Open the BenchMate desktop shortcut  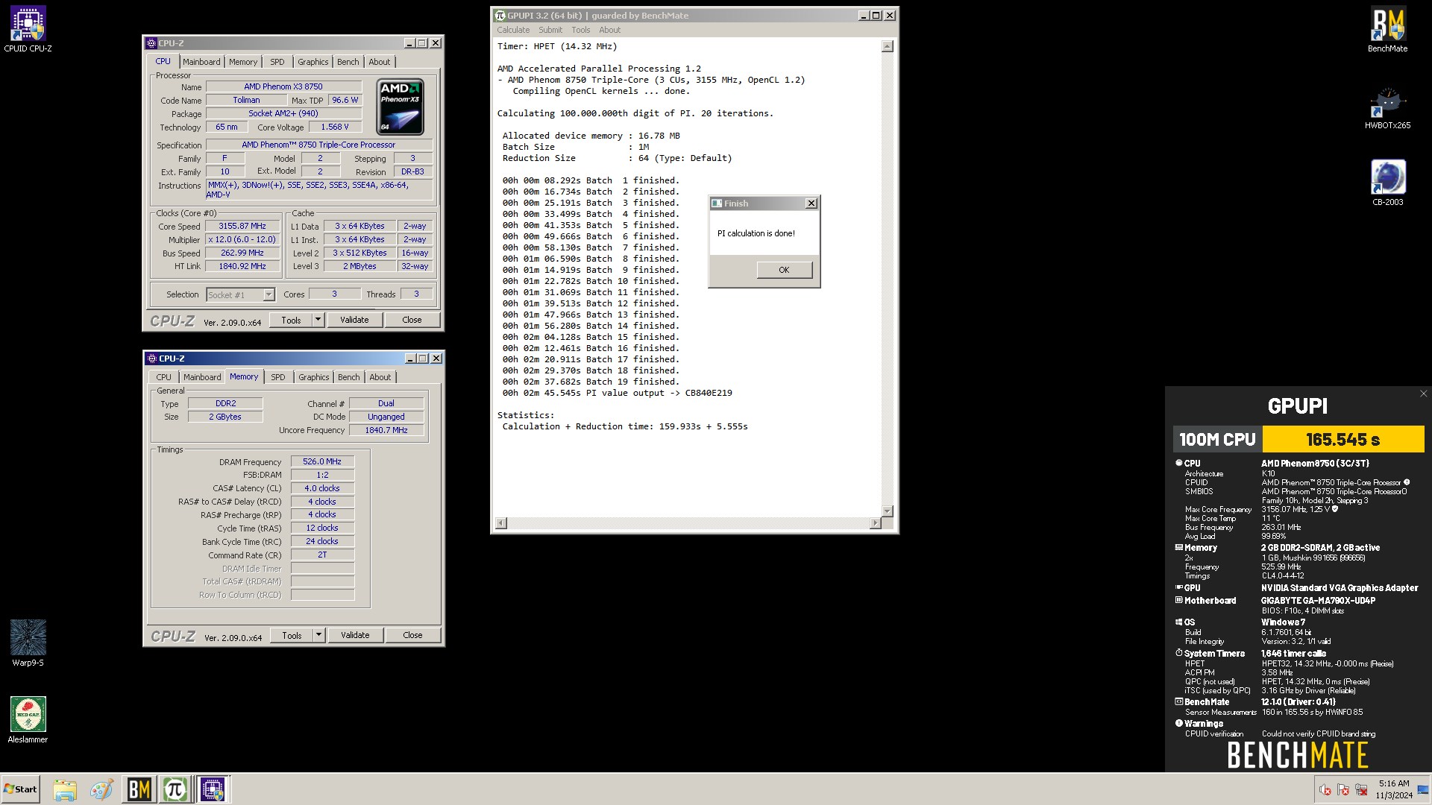coord(1387,30)
